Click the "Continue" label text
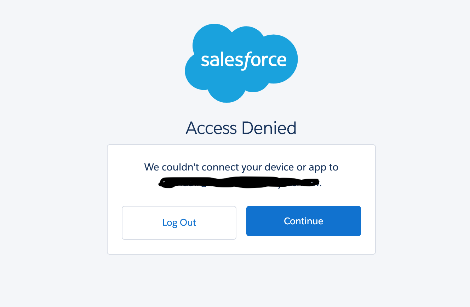470x307 pixels. coord(303,221)
